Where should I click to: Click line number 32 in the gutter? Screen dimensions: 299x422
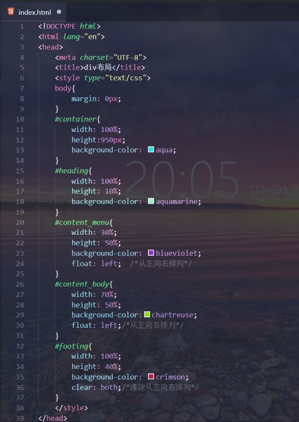(20, 346)
